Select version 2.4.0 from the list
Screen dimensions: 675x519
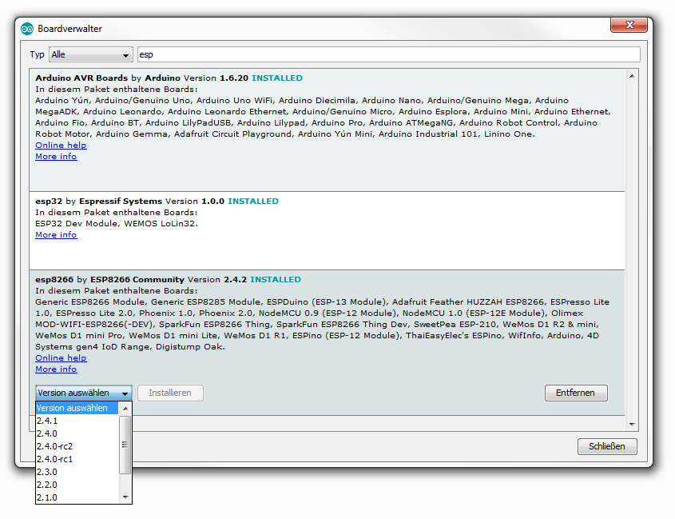(x=77, y=433)
